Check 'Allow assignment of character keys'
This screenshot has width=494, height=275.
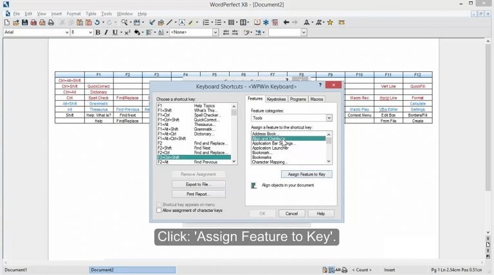tap(159, 211)
